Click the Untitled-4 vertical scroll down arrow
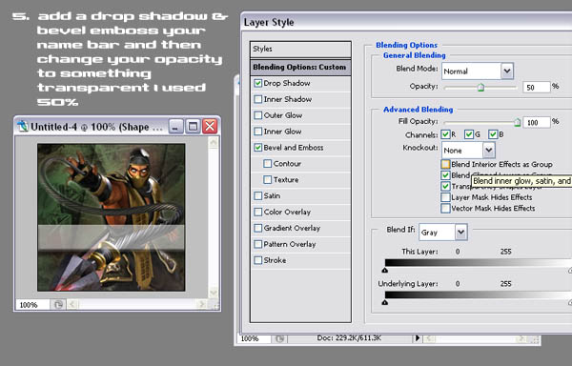572x366 pixels. [214, 293]
